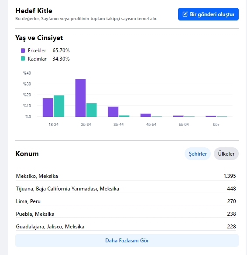
Task: Select the purple 35-44 men bar
Action: 113,112
